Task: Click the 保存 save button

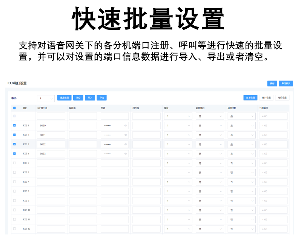Action: 272,83
